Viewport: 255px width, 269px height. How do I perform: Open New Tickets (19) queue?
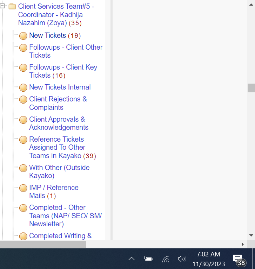[x=55, y=36]
